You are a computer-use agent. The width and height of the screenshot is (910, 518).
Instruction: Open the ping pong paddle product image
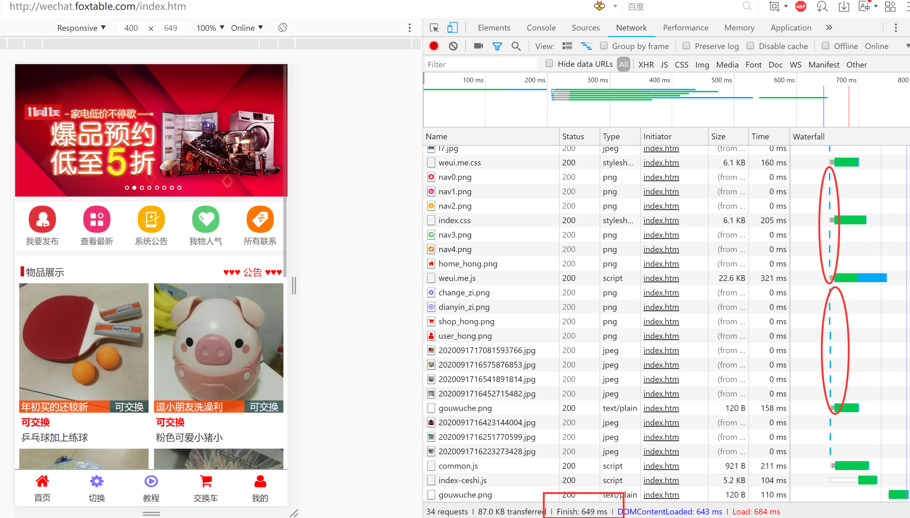coord(84,348)
